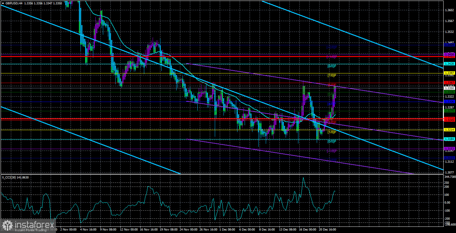Open the chart dropdown triangle beside GBPUSD

3,3
